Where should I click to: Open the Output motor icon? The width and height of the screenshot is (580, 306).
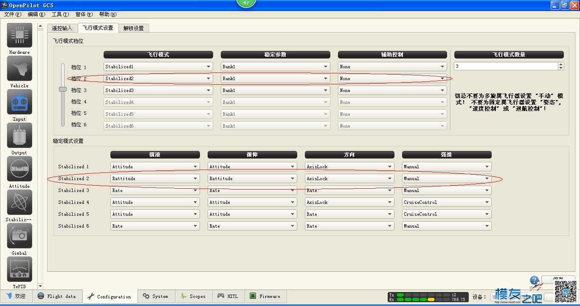[x=20, y=136]
